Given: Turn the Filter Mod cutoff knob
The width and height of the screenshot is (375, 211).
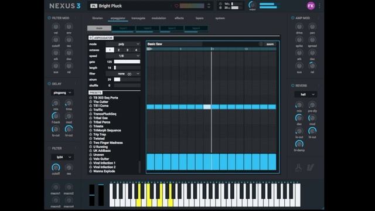Looking at the screenshot, I should [x=56, y=40].
